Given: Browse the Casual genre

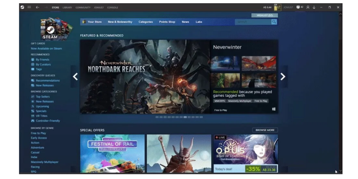Looking at the screenshot, I should 35,152.
